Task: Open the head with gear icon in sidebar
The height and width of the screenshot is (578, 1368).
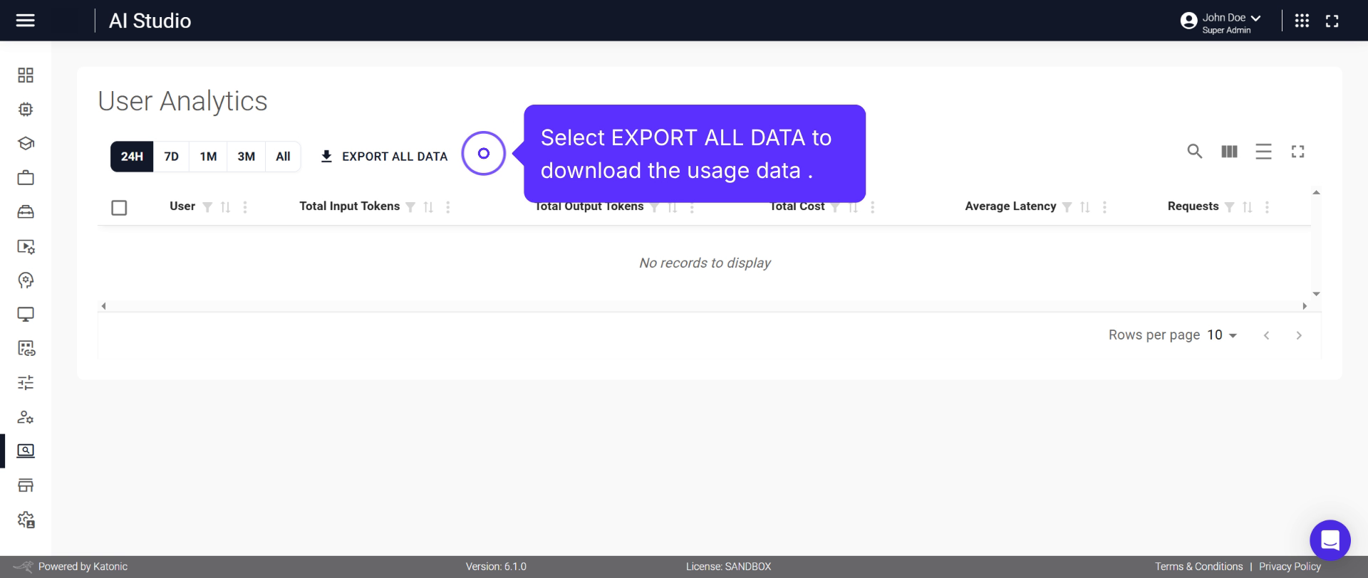Action: [x=26, y=280]
